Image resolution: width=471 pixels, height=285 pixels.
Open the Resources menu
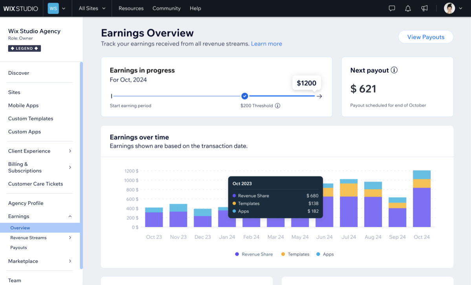tap(131, 8)
